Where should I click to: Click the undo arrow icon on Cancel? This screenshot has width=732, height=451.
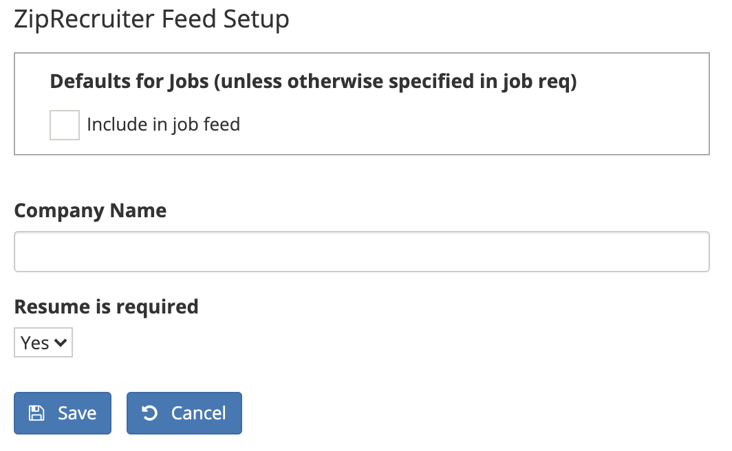pos(149,413)
